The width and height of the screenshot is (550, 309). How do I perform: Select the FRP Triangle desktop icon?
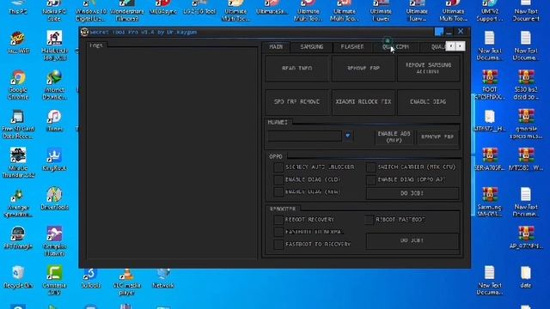[18, 238]
